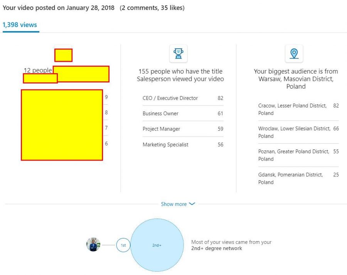Click the location pin icon

click(x=294, y=54)
